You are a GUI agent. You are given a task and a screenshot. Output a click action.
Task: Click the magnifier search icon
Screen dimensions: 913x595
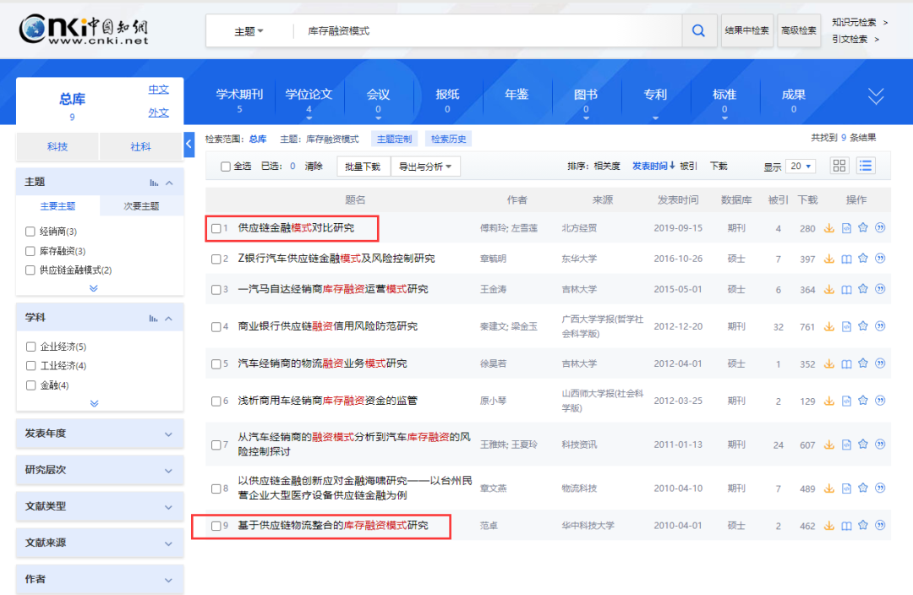click(698, 31)
